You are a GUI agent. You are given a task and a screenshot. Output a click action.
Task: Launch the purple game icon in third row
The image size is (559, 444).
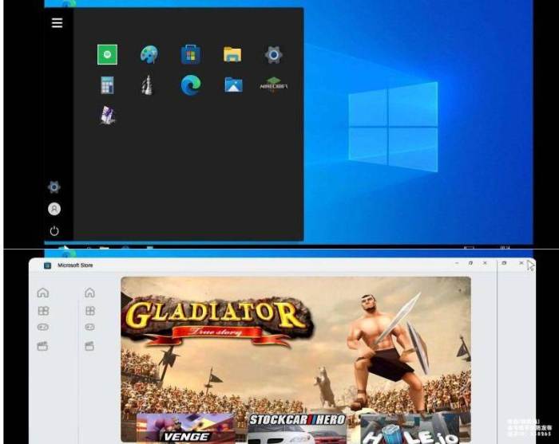107,116
